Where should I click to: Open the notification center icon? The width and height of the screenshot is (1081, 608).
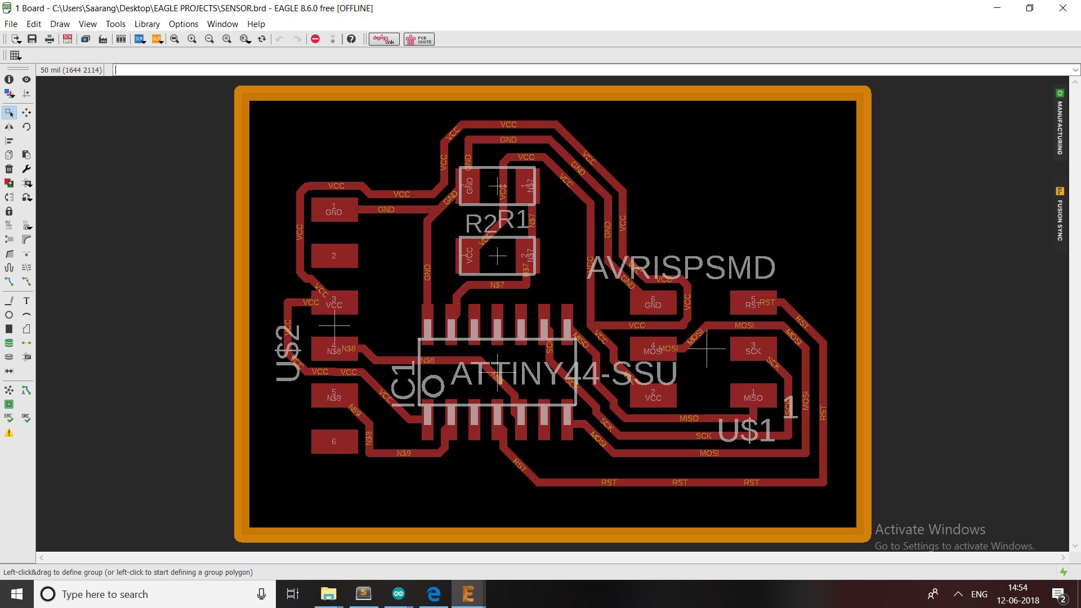coord(1058,594)
